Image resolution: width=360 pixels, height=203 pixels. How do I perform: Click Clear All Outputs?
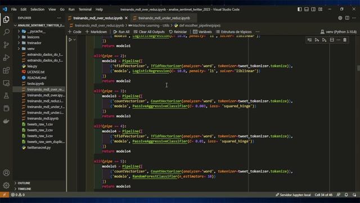149,32
